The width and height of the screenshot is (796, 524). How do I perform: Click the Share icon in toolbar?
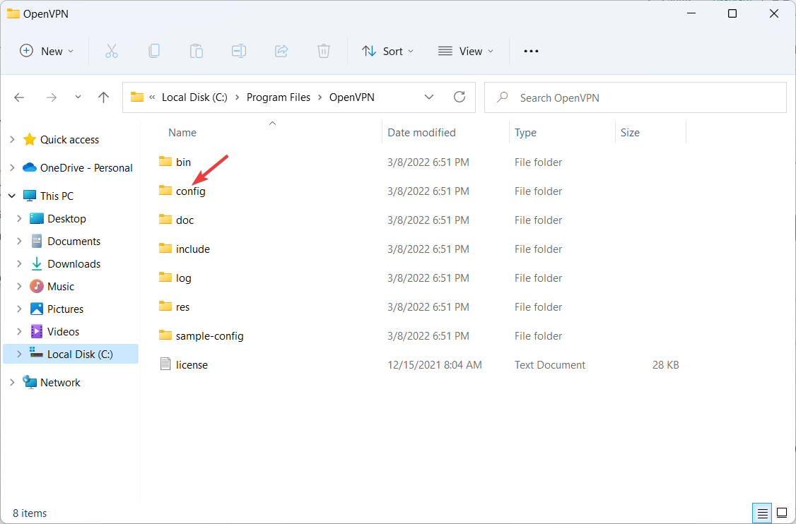click(x=281, y=51)
